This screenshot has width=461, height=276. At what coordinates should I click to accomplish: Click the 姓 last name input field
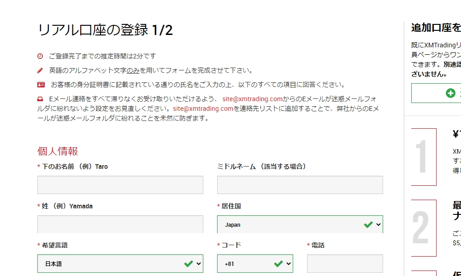[x=120, y=224]
